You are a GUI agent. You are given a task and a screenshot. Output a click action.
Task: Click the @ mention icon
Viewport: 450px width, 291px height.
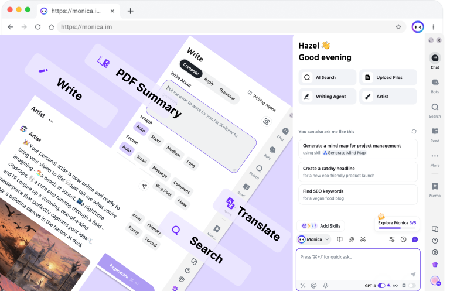[313, 286]
